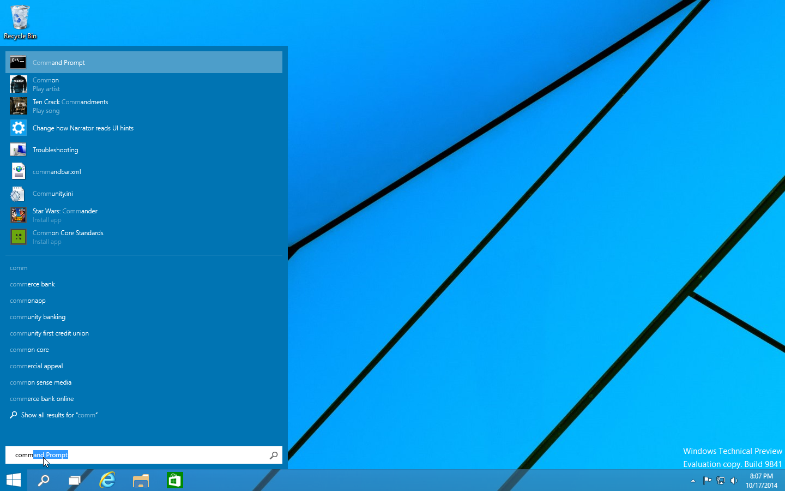Open the volume speaker tray icon
This screenshot has width=785, height=491.
click(x=734, y=481)
